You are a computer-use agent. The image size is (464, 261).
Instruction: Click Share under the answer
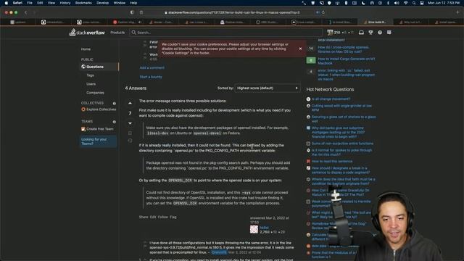click(x=144, y=217)
